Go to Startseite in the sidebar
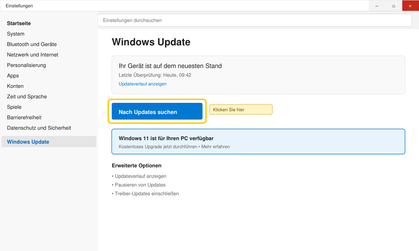 pos(19,23)
